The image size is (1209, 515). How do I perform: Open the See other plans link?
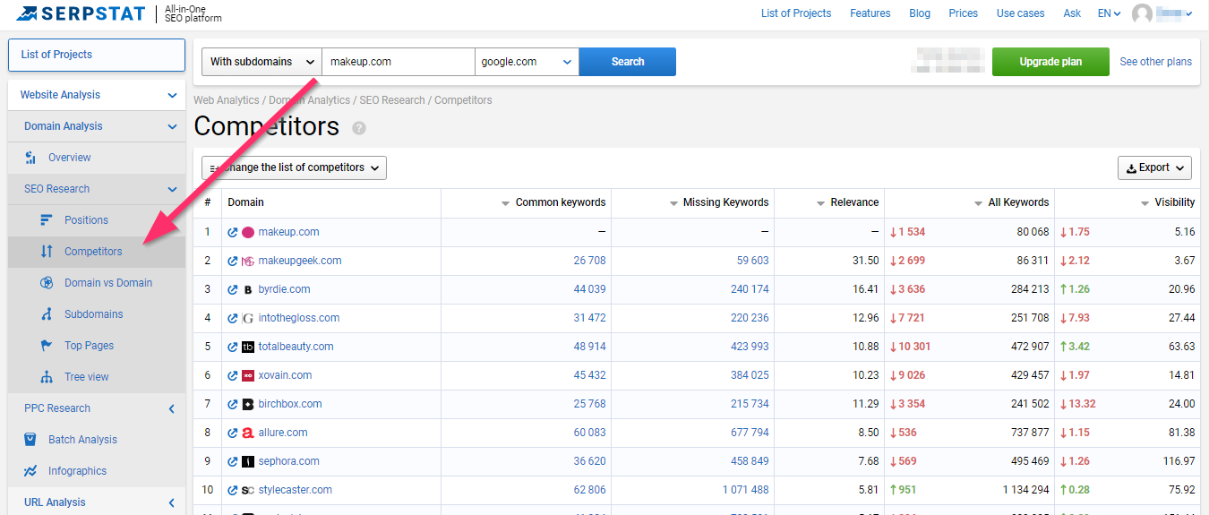pos(1156,62)
